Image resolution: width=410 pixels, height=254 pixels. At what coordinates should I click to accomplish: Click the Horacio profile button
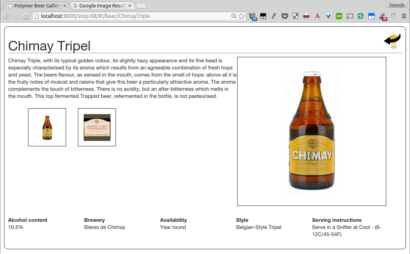coord(397,5)
